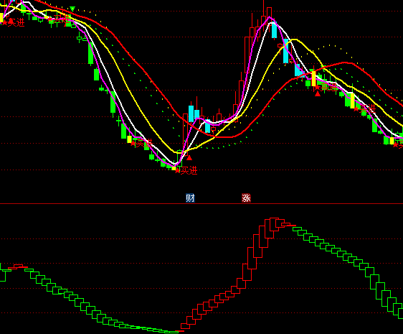This screenshot has height=334, width=403.
Task: Click the red divider line between chart panels
Action: (x=201, y=204)
